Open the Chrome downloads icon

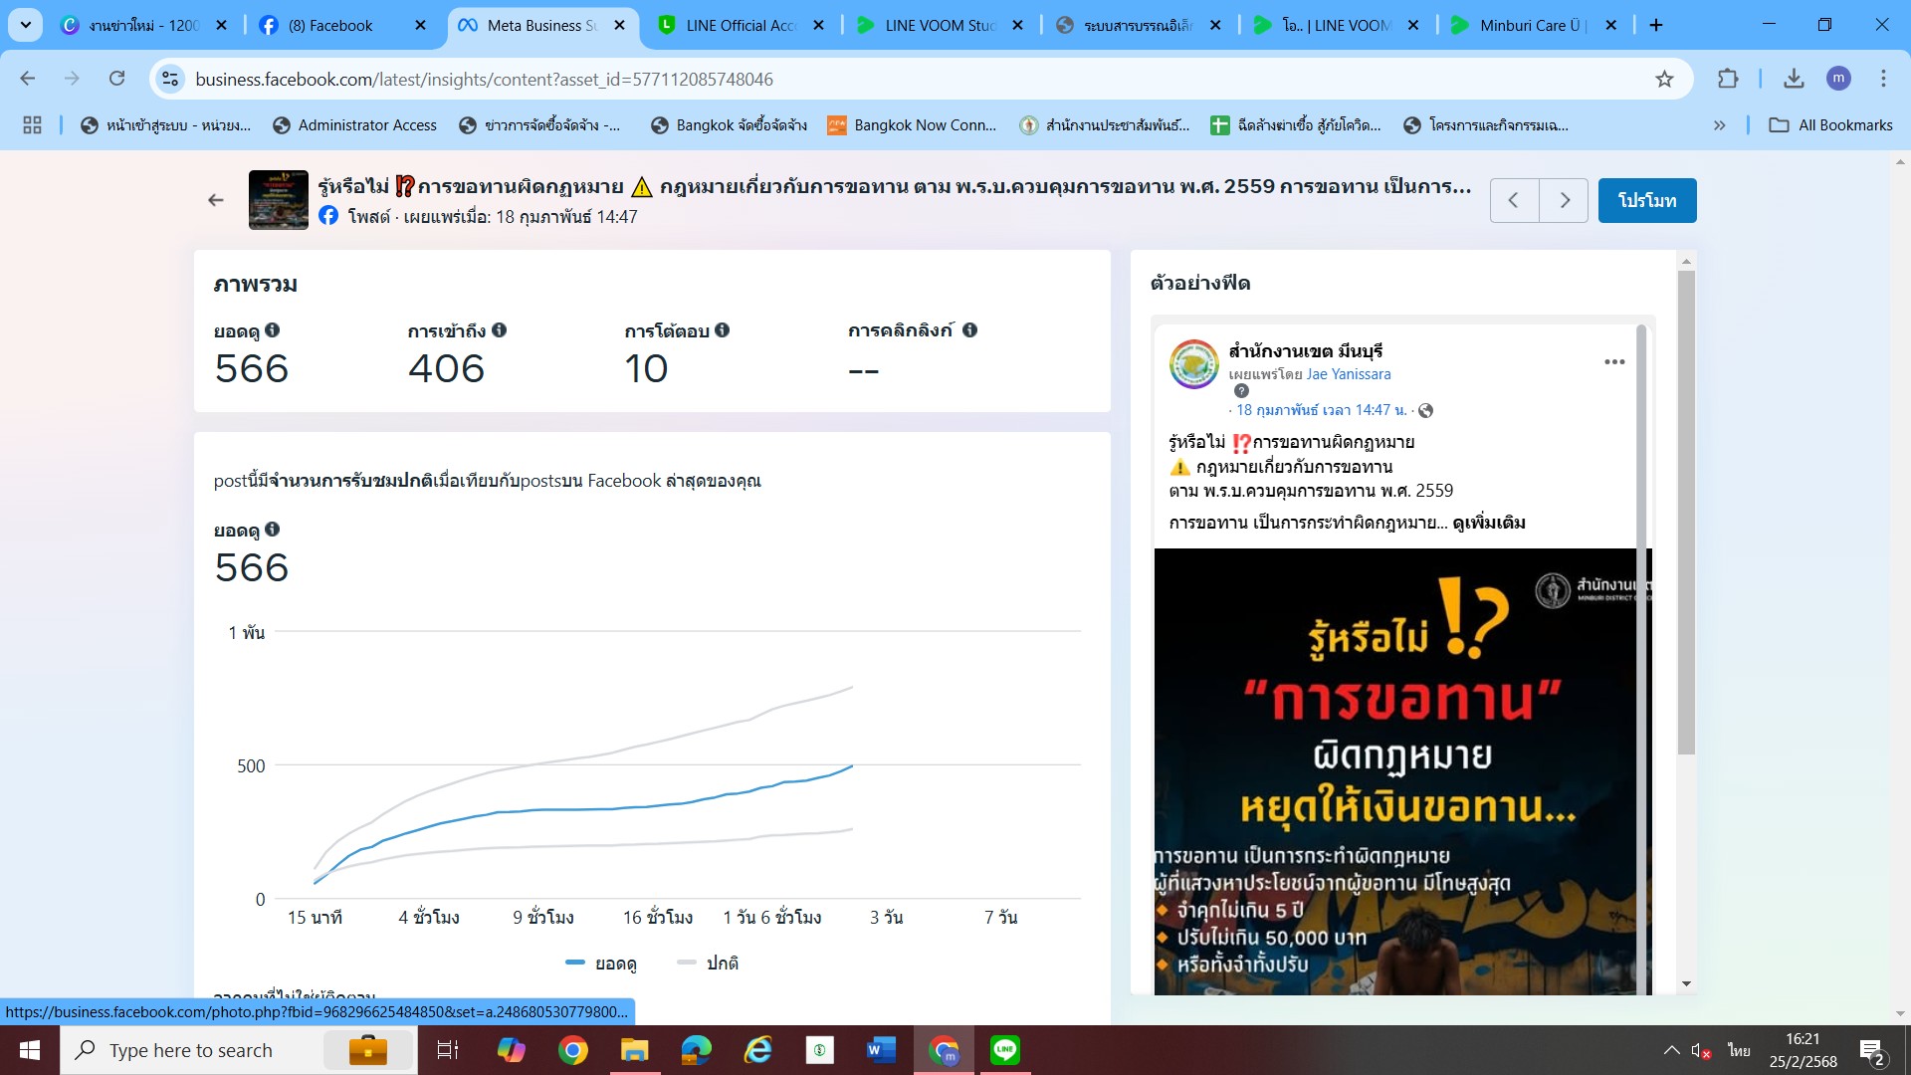coord(1794,79)
